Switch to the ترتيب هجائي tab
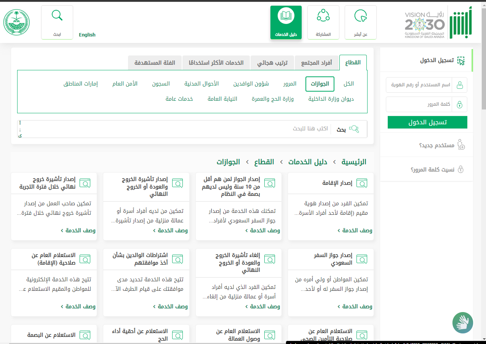This screenshot has height=344, width=486. (x=272, y=63)
